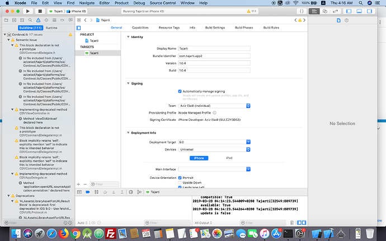
Task: Hide the Debug area pane
Action: click(x=359, y=11)
